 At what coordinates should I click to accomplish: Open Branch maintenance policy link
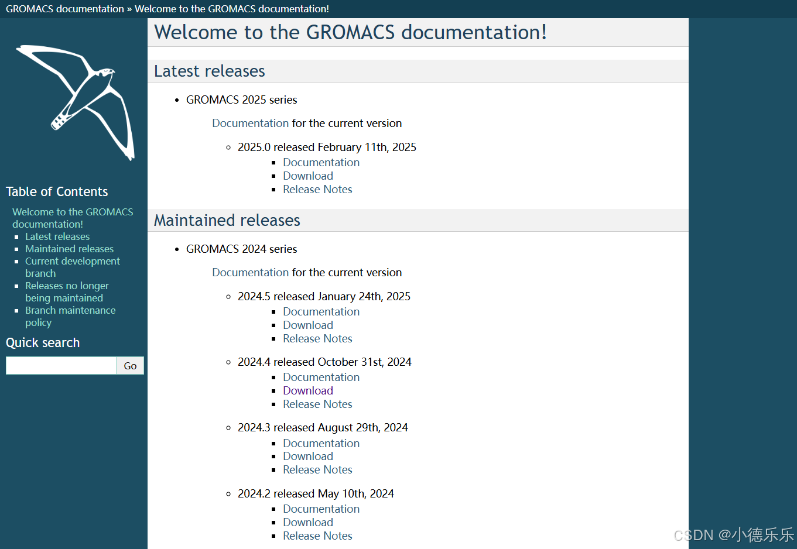tap(70, 316)
